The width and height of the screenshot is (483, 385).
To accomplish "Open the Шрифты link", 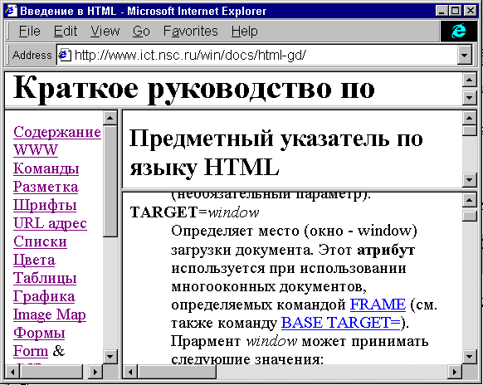I will point(45,205).
